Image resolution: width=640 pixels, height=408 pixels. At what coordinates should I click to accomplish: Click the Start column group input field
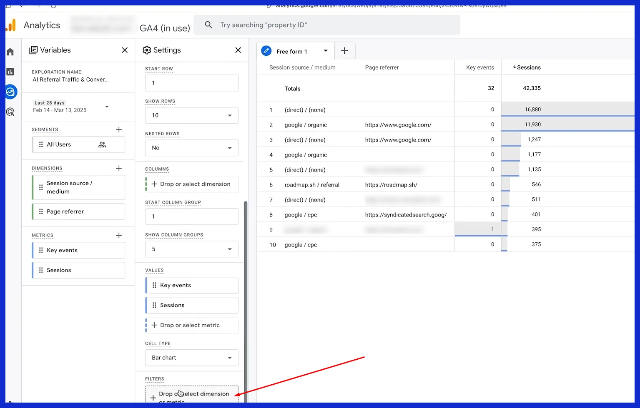click(x=192, y=216)
